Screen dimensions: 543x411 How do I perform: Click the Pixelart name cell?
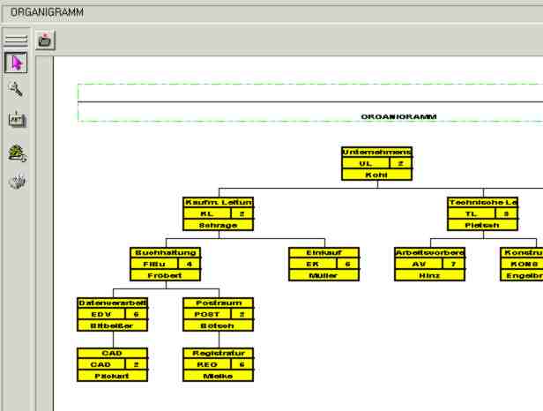point(113,376)
